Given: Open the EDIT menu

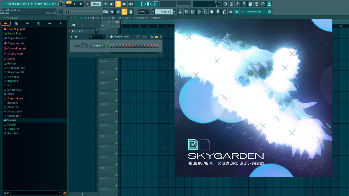Looking at the screenshot, I should [x=9, y=4].
